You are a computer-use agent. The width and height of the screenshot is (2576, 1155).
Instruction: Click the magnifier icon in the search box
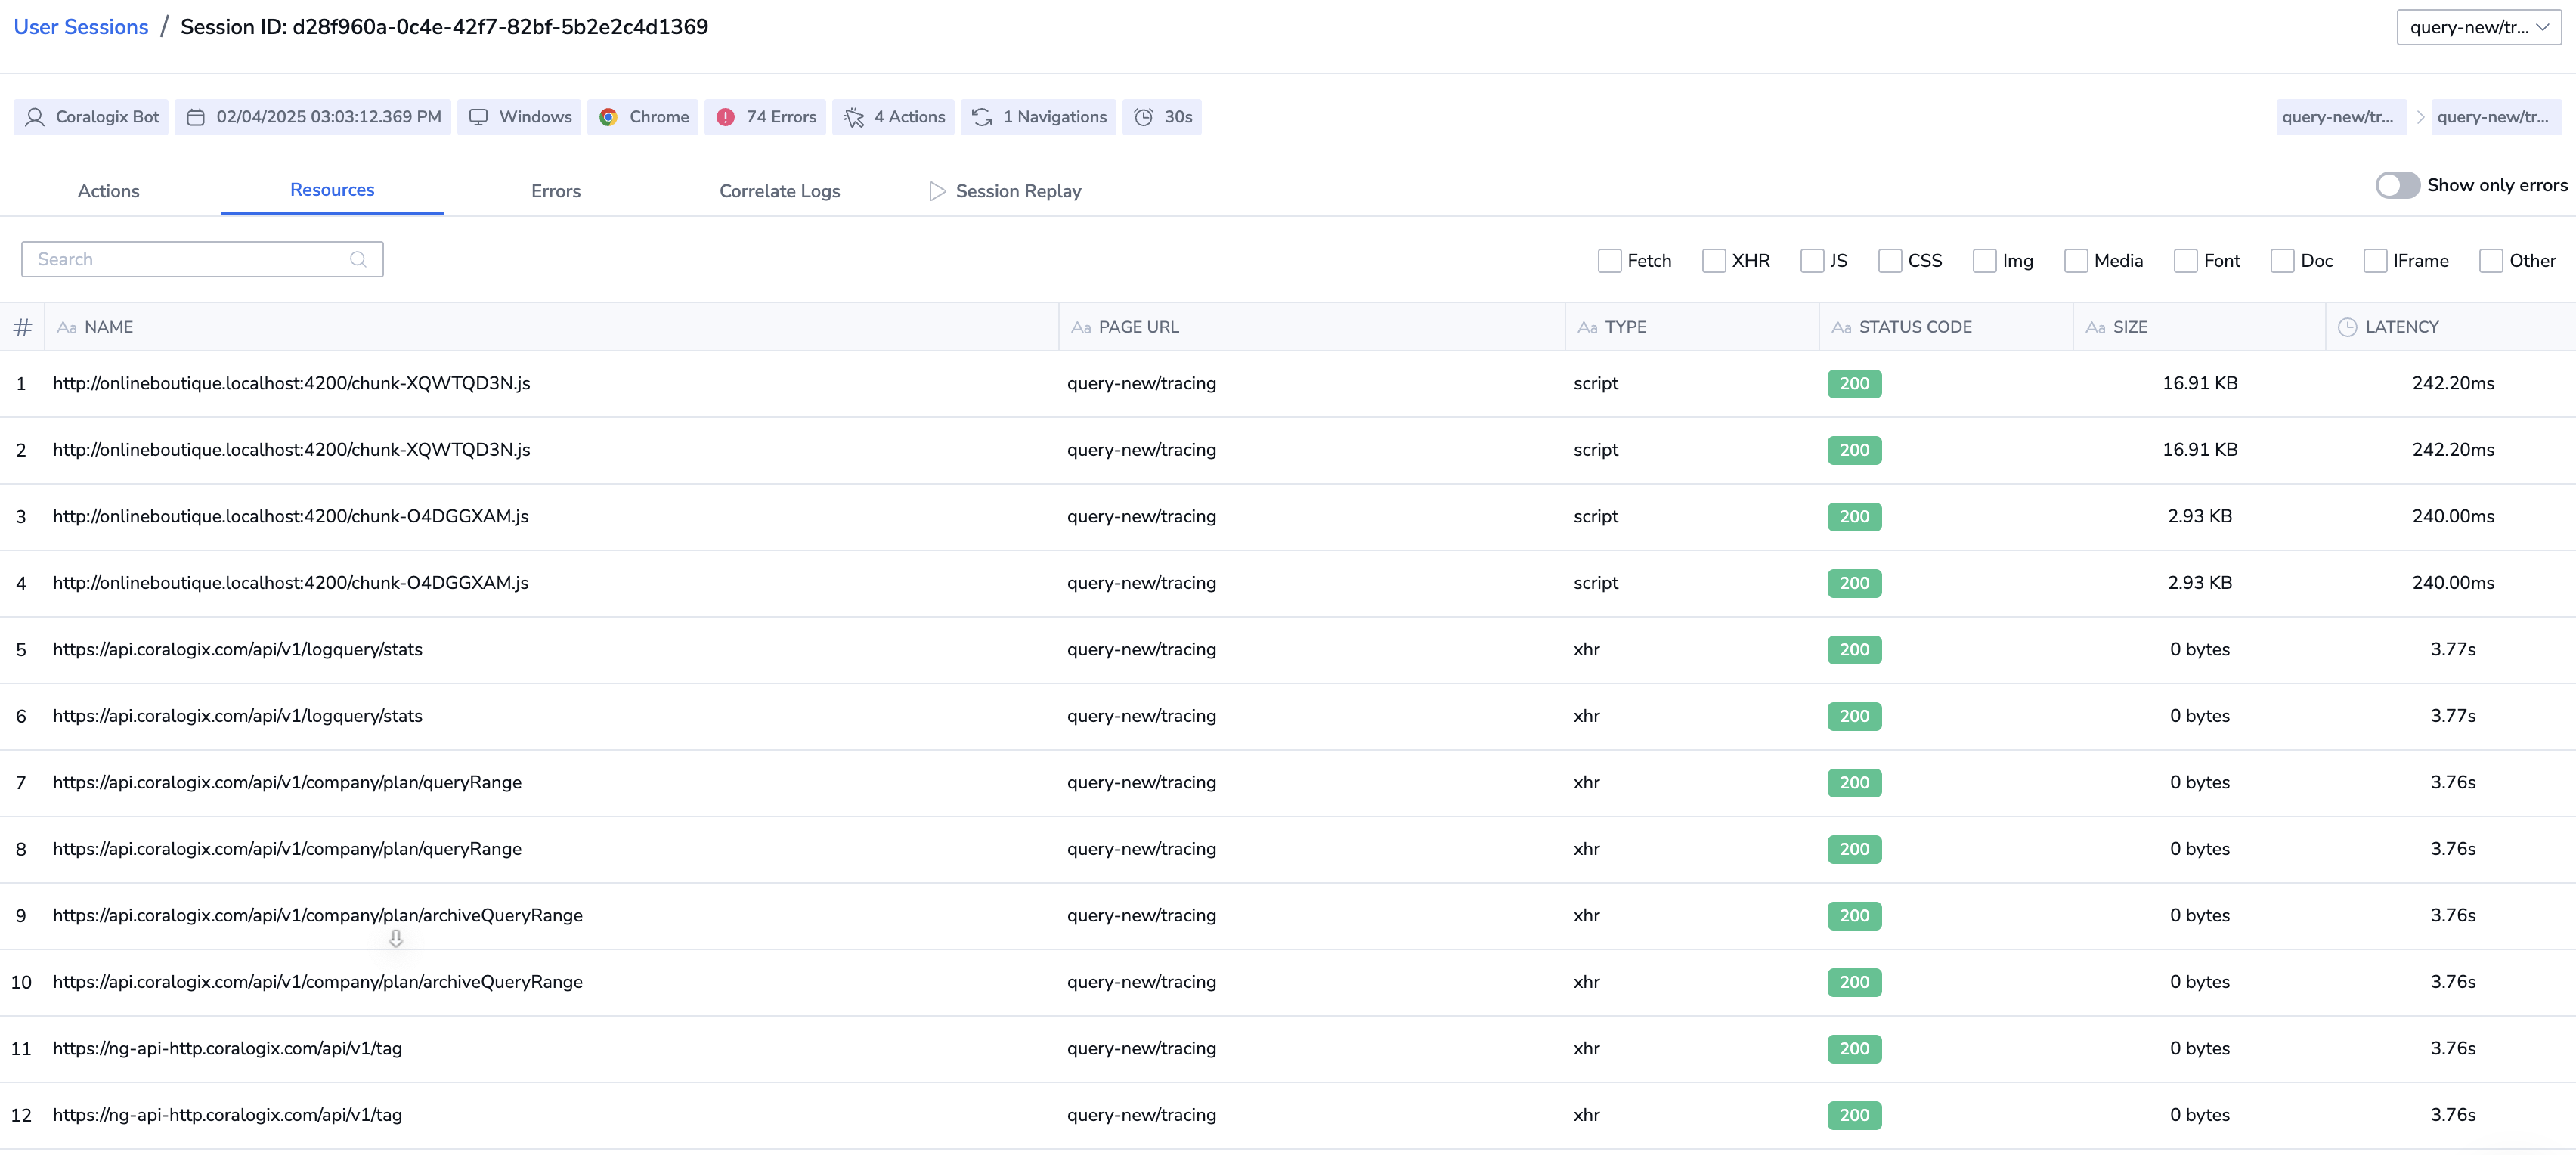click(x=358, y=259)
